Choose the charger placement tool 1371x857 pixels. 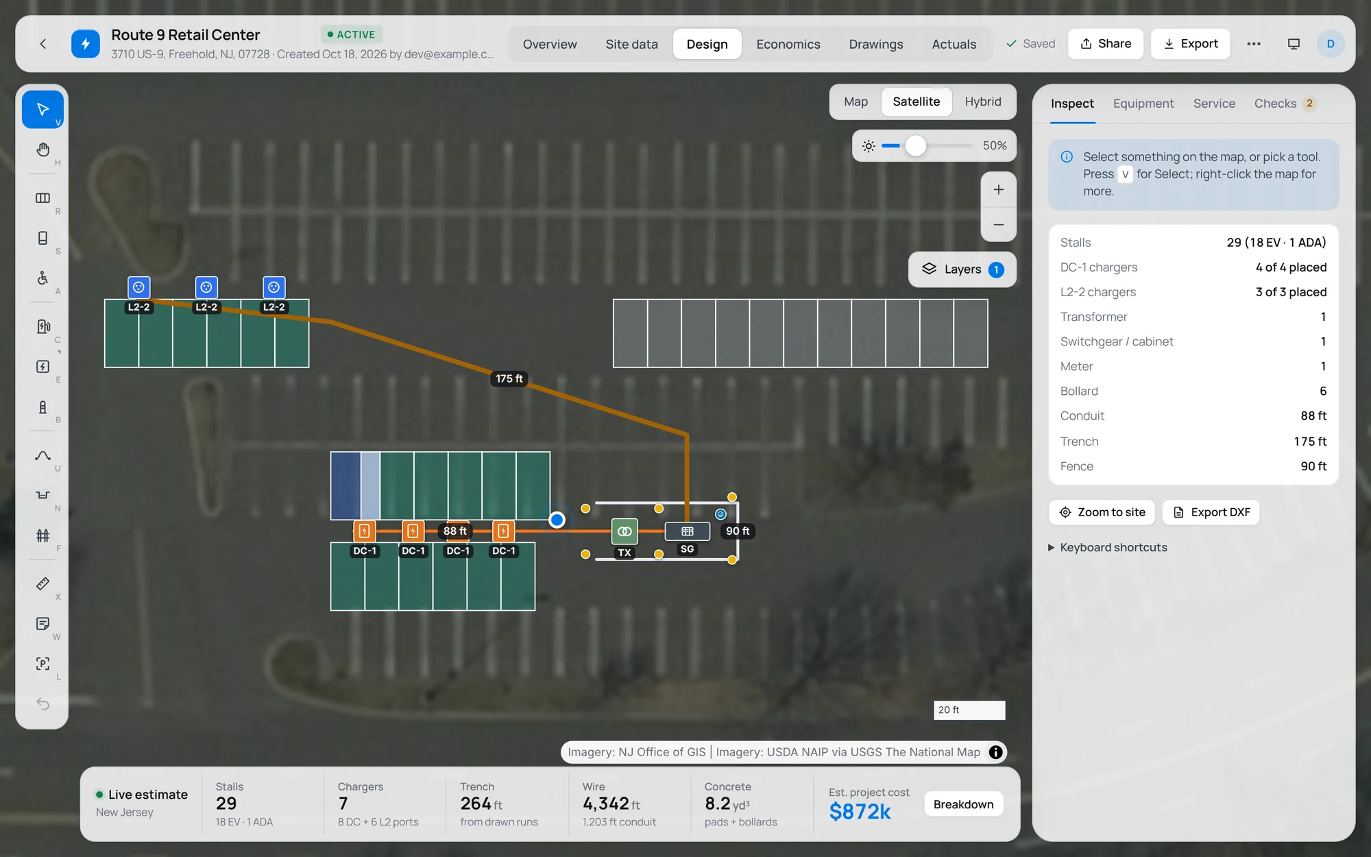click(43, 326)
